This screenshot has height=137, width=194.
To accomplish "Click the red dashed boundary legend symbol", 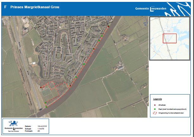I will pyautogui.click(x=155, y=113).
